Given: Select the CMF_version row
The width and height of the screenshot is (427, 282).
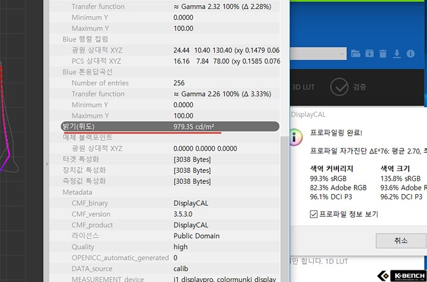Looking at the screenshot, I should tap(164, 214).
